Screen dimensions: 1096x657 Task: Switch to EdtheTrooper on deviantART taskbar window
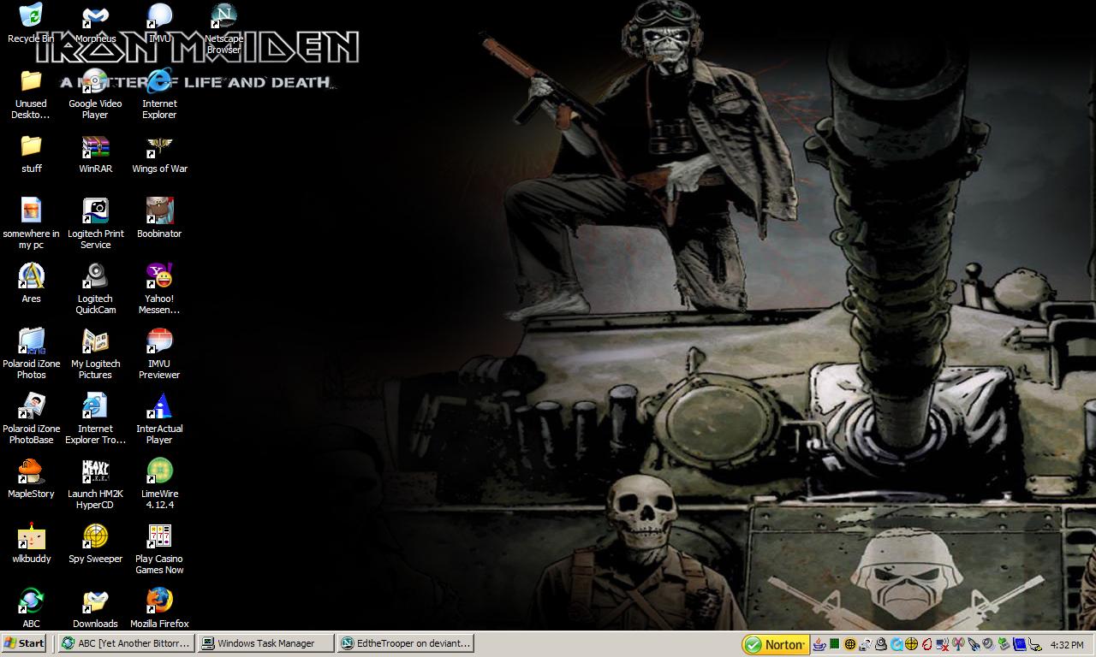coord(405,643)
